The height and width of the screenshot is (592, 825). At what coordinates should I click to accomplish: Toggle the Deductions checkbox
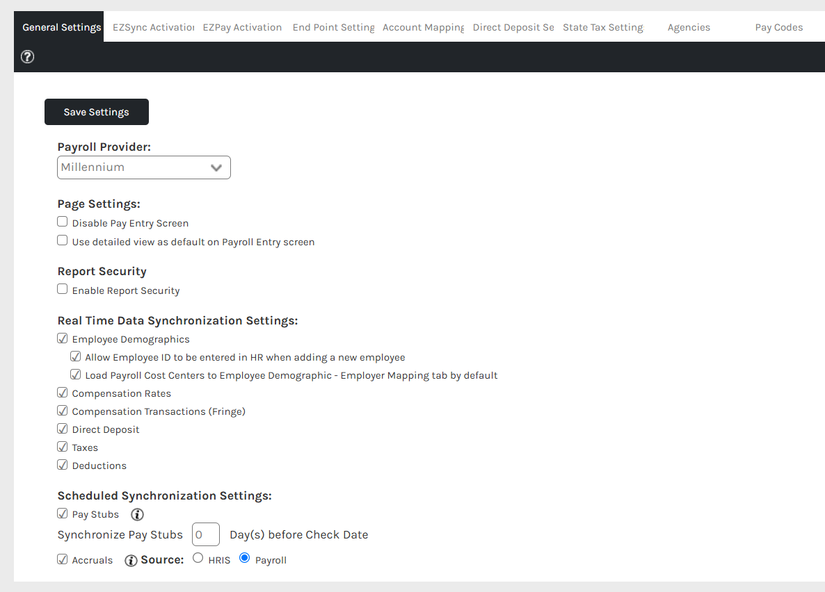point(62,465)
